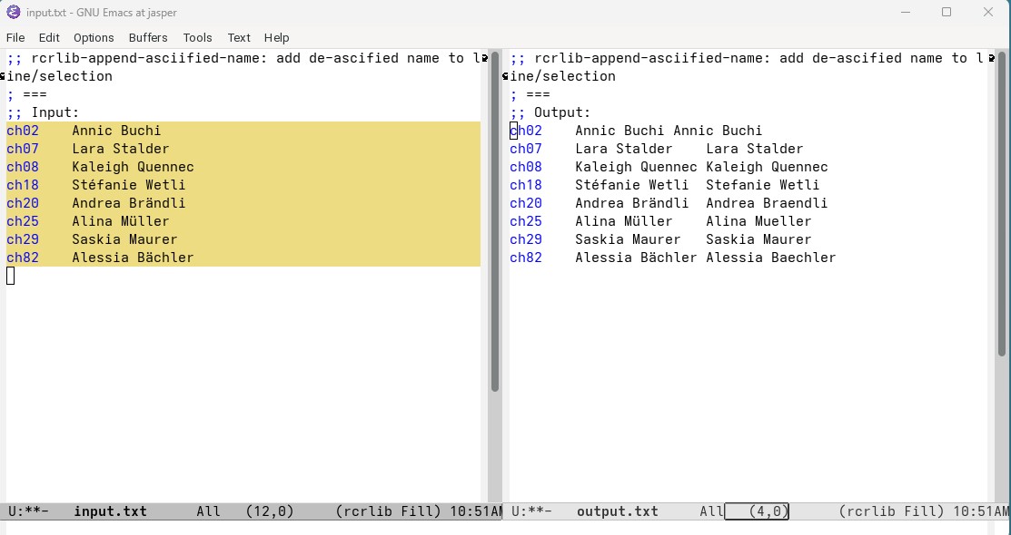The height and width of the screenshot is (535, 1011).
Task: Click 'Saskia Maurer' in the input pane
Action: (x=124, y=238)
